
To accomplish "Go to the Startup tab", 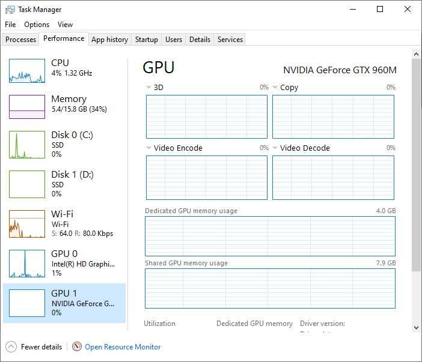I will (x=146, y=40).
